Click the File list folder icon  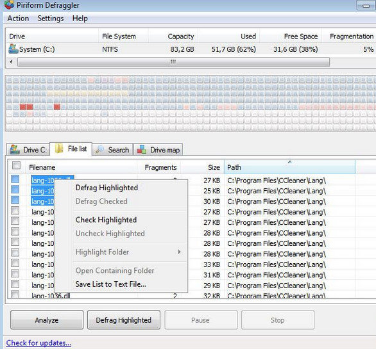coord(59,149)
